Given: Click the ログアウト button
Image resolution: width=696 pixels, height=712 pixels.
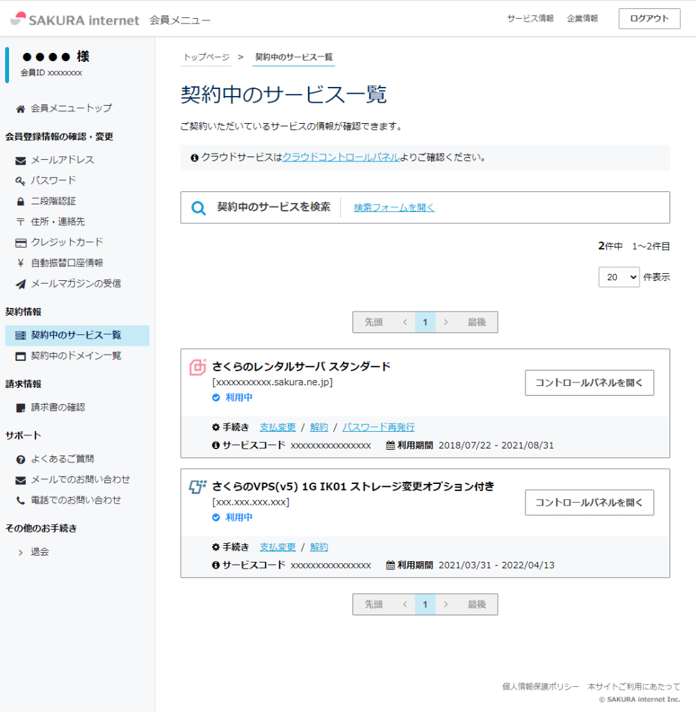Looking at the screenshot, I should (649, 19).
